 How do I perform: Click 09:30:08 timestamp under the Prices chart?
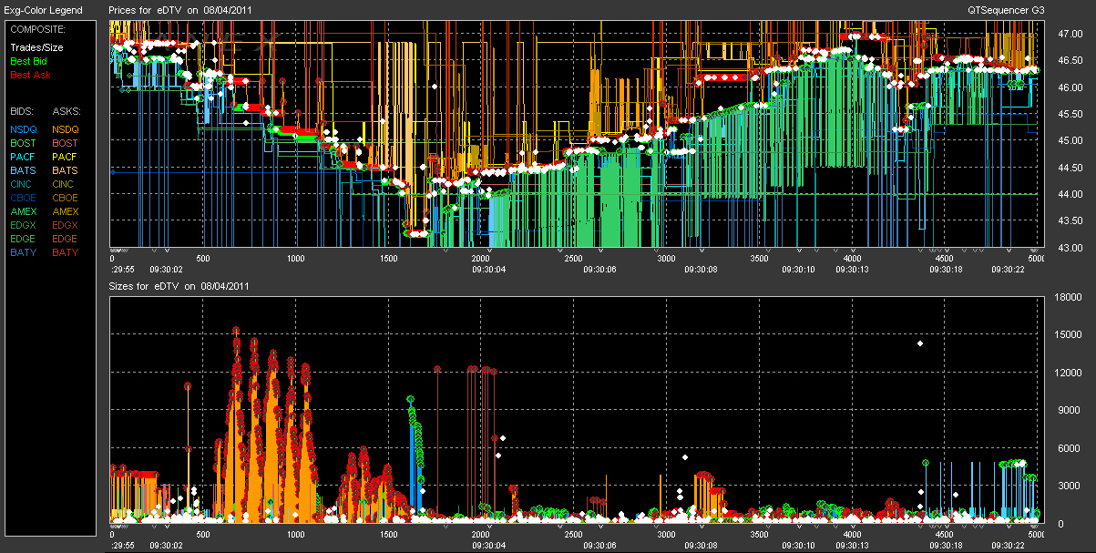[x=702, y=270]
